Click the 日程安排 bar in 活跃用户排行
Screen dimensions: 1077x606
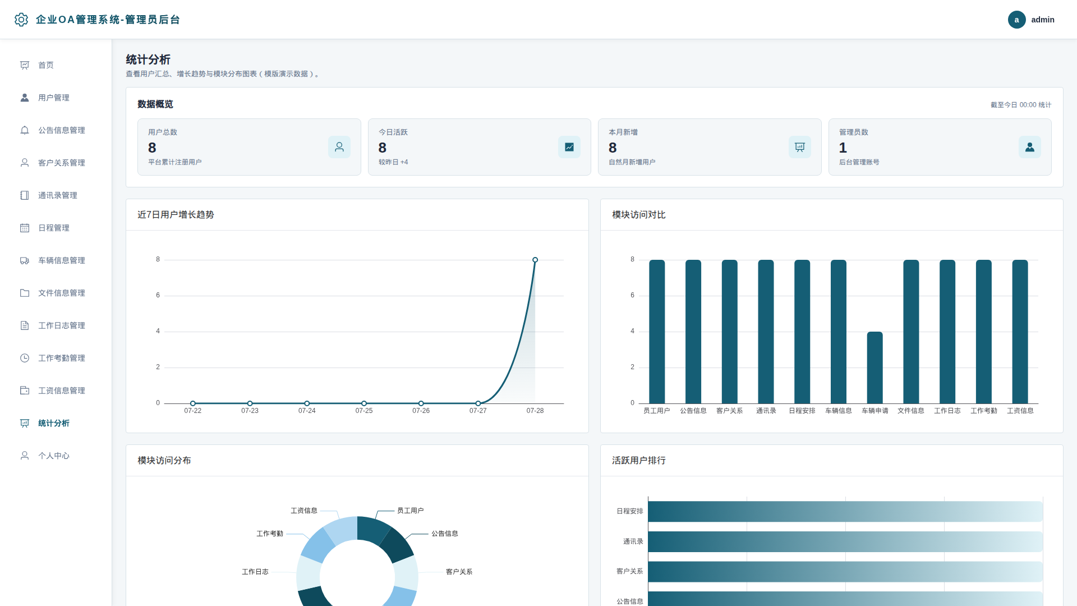(845, 512)
